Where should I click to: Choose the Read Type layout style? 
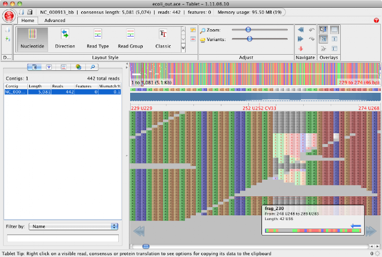[98, 39]
